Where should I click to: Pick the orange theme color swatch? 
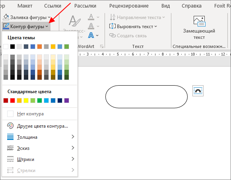(x=39, y=46)
